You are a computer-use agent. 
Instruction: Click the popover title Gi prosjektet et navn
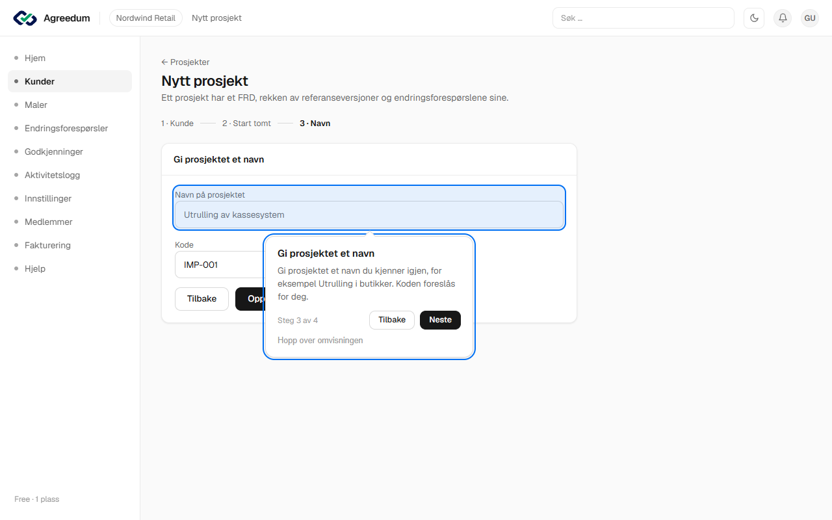coord(326,253)
